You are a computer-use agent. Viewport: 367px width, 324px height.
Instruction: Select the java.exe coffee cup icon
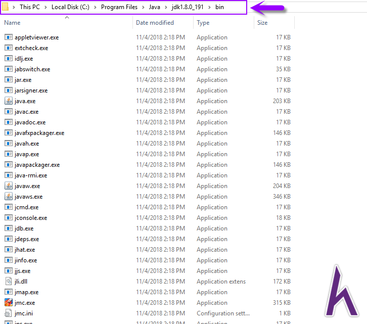click(x=9, y=101)
